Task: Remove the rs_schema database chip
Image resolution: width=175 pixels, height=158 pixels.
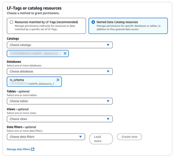Action: pos(58,80)
